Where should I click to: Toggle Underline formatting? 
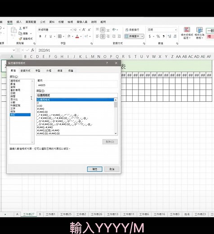pos(51,36)
